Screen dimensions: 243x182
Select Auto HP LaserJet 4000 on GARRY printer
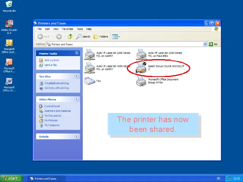coord(90,67)
